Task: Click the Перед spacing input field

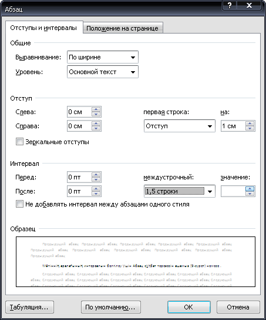Action: click(79, 177)
